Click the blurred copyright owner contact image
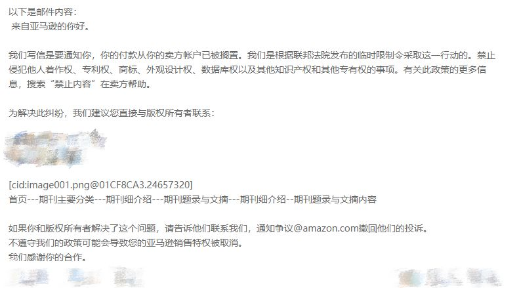The height and width of the screenshot is (288, 519). pyautogui.click(x=54, y=148)
